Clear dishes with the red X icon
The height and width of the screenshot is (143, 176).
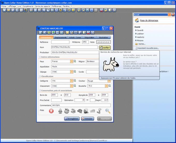click(51, 111)
